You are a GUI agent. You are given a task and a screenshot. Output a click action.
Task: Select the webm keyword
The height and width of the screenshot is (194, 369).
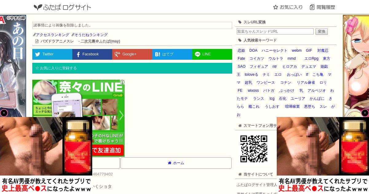pyautogui.click(x=297, y=51)
